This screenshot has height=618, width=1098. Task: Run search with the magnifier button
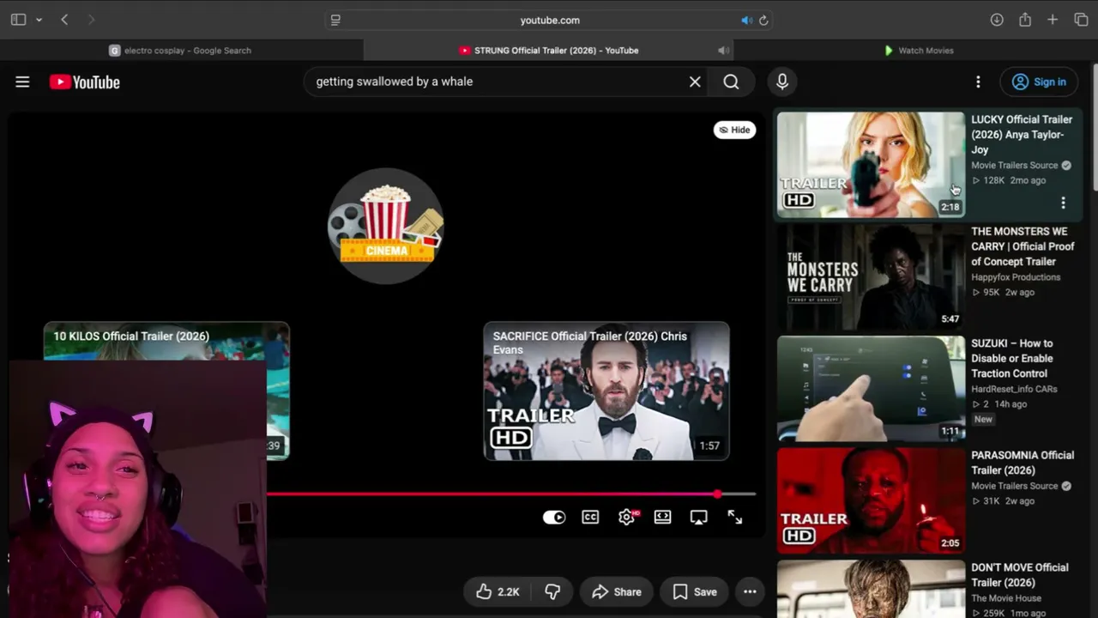[731, 82]
